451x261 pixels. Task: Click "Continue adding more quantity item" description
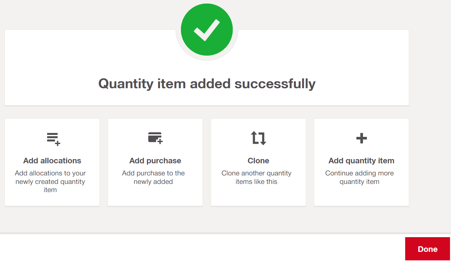pyautogui.click(x=359, y=177)
